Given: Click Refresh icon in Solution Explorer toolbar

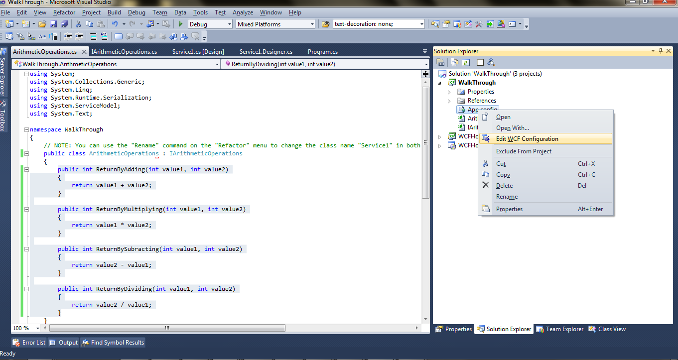Looking at the screenshot, I should coord(466,62).
